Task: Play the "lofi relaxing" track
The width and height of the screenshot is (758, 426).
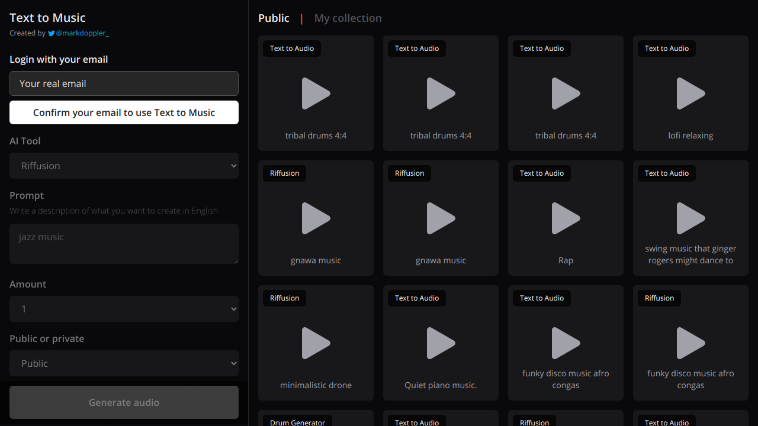Action: [x=690, y=93]
